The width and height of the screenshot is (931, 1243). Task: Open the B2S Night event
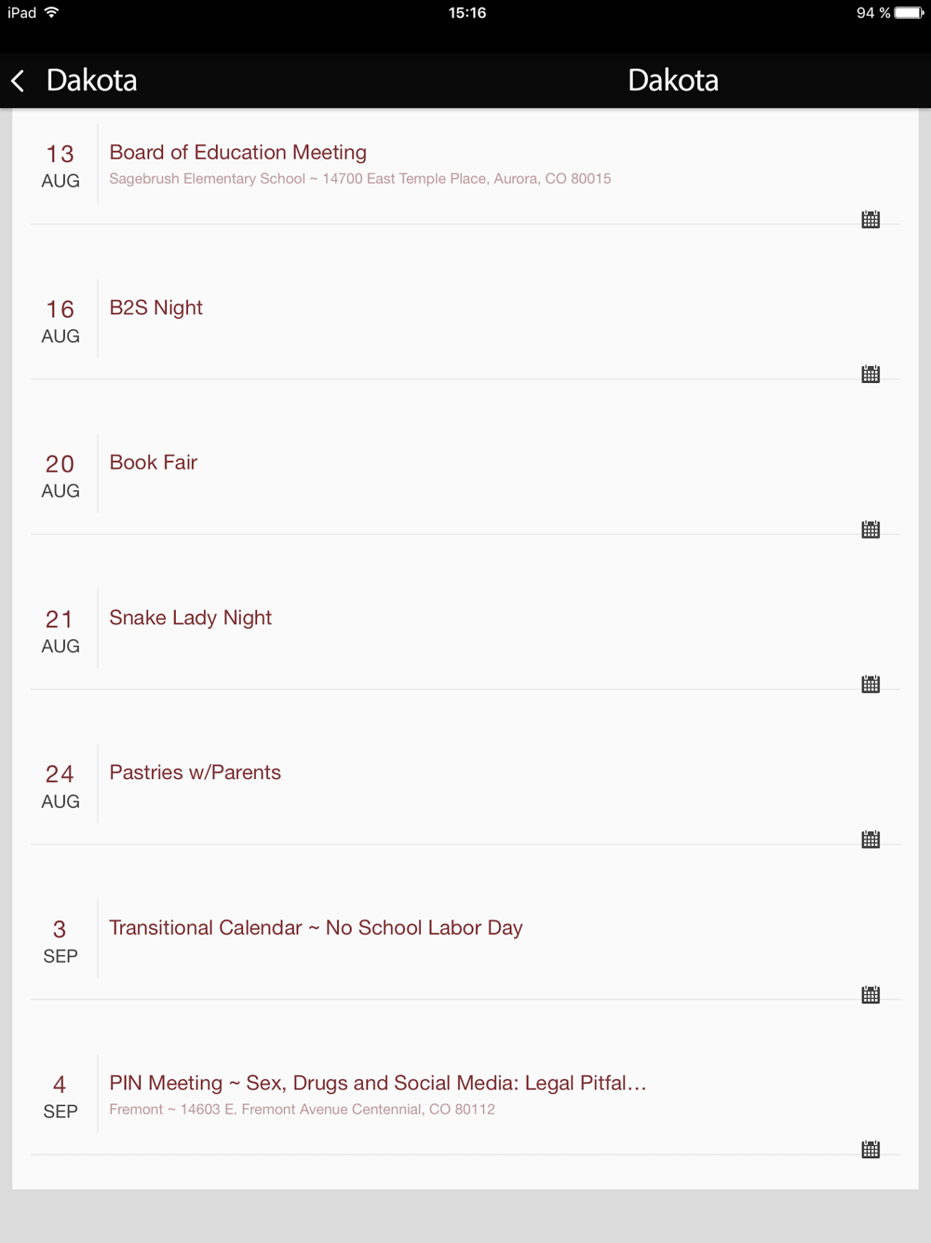156,308
